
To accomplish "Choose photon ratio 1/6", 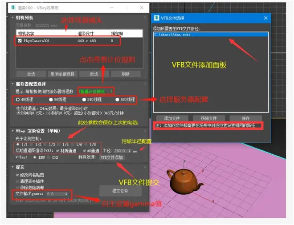I will [72, 145].
